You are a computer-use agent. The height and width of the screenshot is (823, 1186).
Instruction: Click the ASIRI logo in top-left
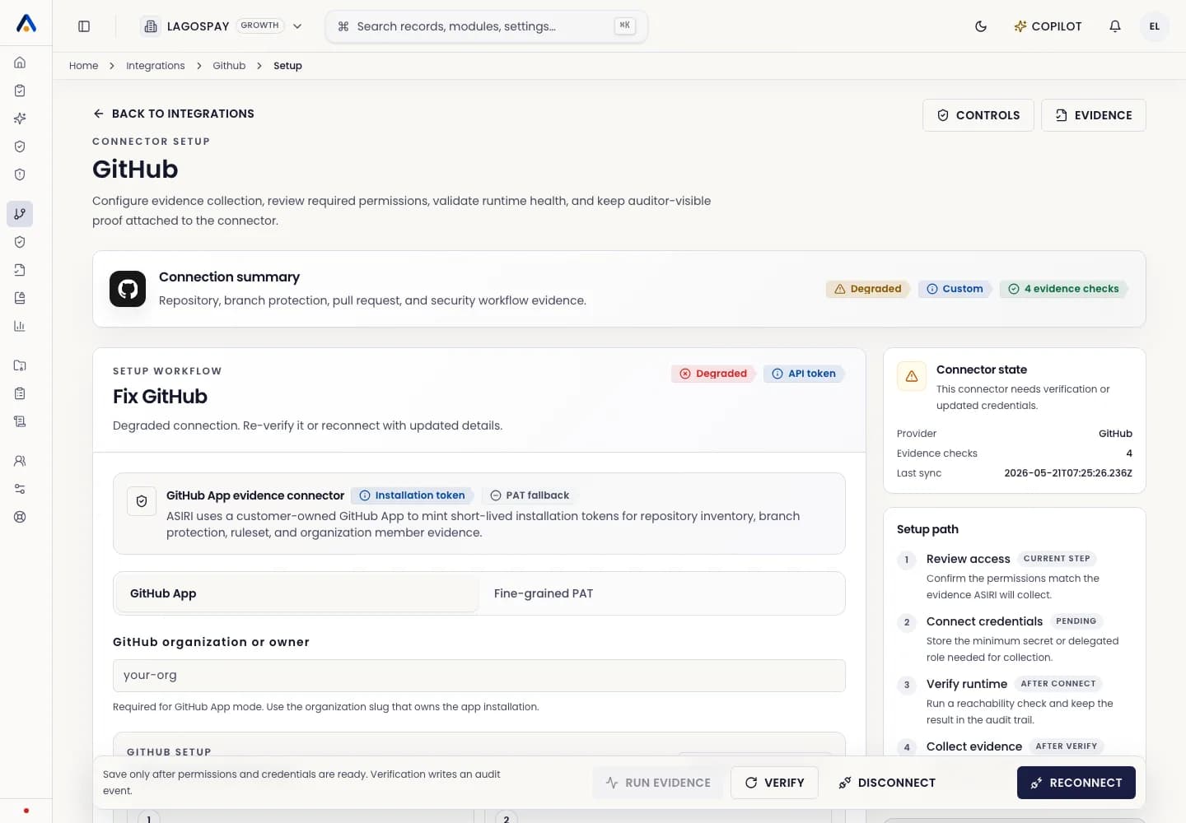26,24
